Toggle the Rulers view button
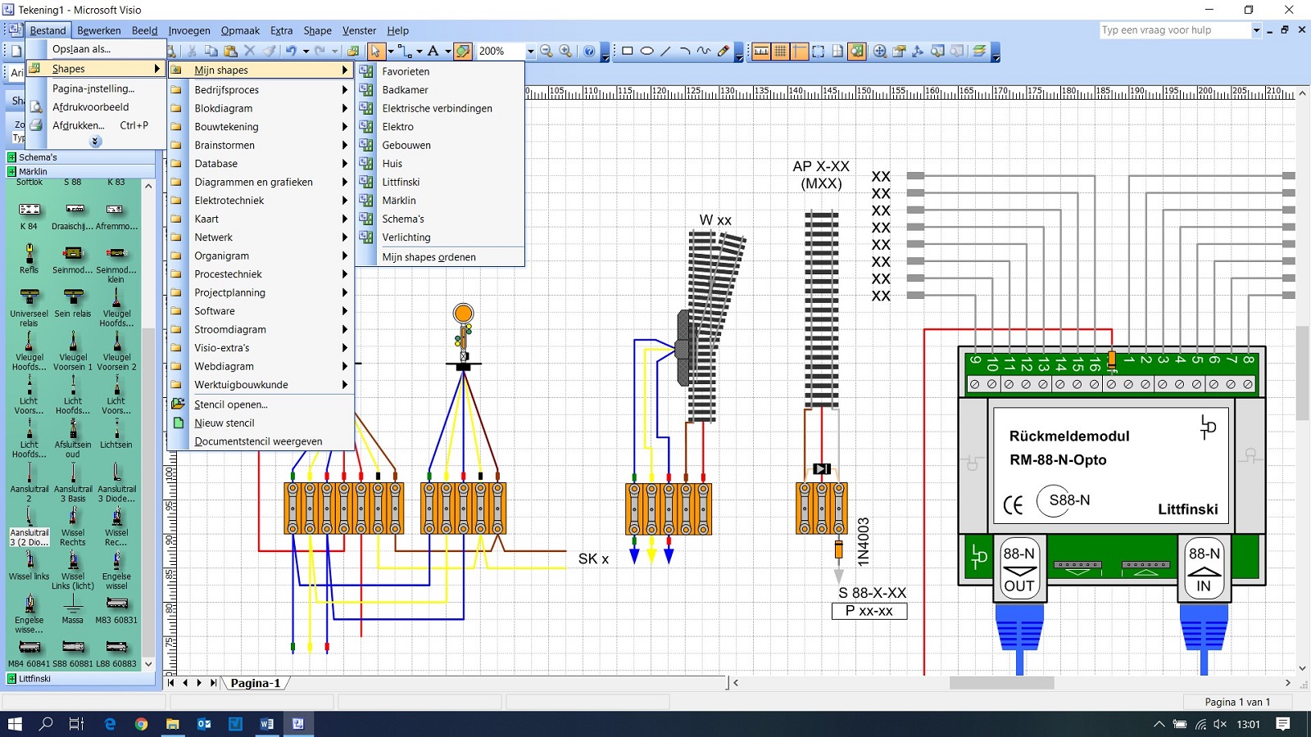 tap(761, 51)
